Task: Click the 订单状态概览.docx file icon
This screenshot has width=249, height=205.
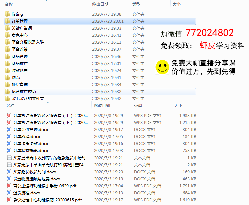Action: click(9, 151)
